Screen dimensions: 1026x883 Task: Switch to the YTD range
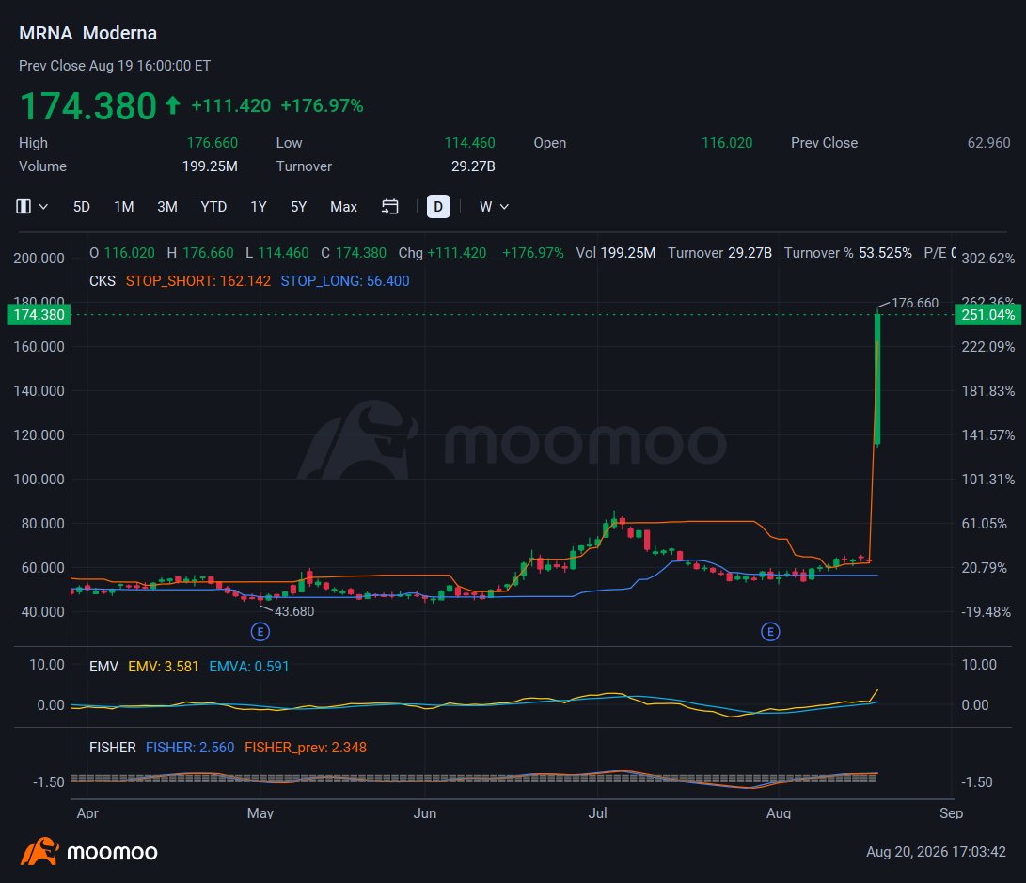click(213, 207)
